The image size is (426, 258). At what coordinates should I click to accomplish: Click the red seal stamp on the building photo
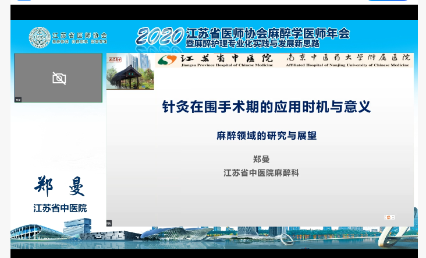pyautogui.click(x=115, y=59)
